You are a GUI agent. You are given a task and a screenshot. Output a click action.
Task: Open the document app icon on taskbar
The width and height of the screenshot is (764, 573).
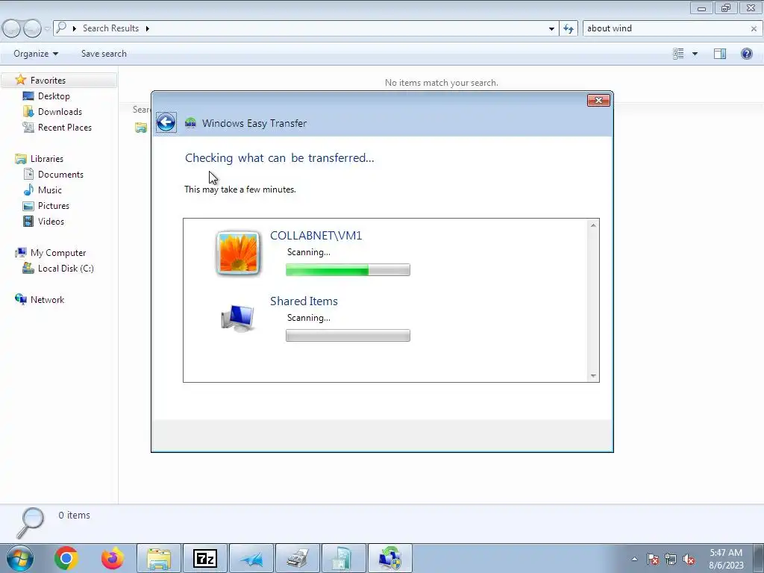[344, 558]
